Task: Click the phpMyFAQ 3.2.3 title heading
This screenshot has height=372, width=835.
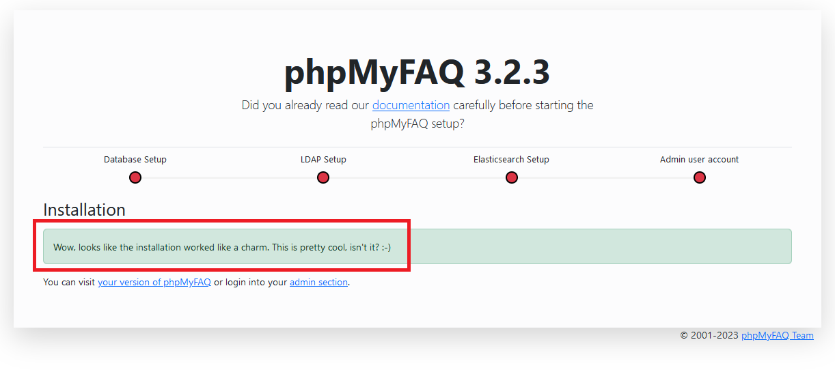Action: point(417,71)
